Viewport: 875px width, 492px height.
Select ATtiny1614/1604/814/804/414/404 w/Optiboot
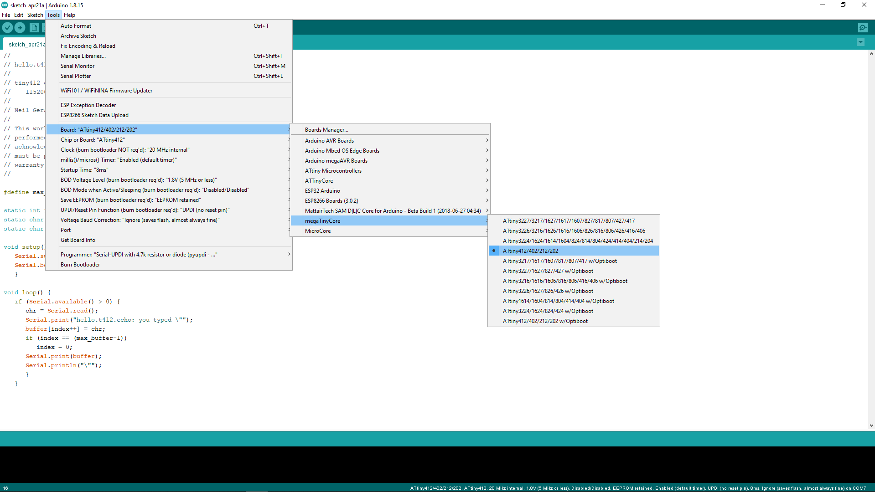(574, 301)
